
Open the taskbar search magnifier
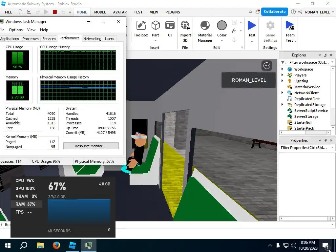(x=24, y=245)
